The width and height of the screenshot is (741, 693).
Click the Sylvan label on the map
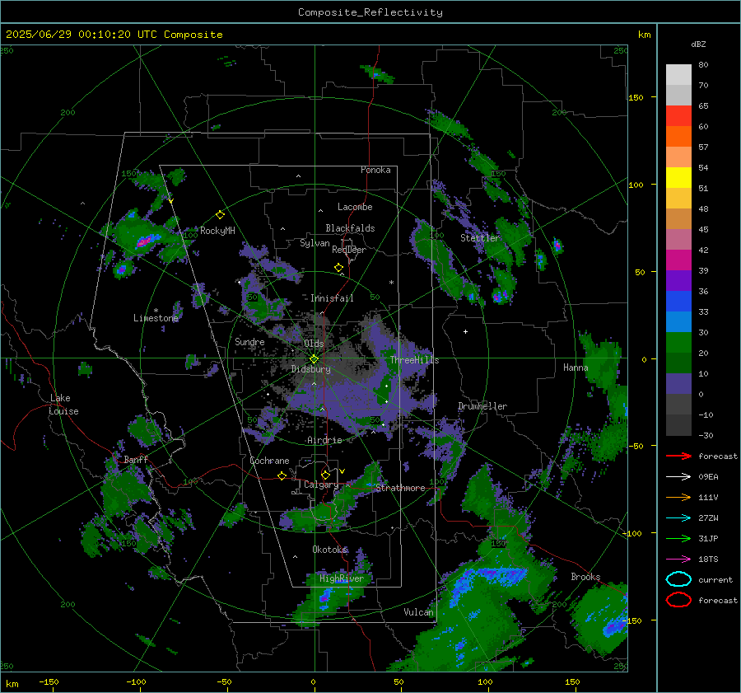(x=315, y=243)
